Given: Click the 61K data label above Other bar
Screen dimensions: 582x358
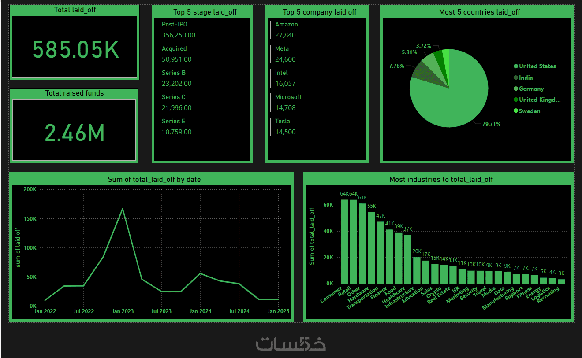Looking at the screenshot, I should [362, 198].
